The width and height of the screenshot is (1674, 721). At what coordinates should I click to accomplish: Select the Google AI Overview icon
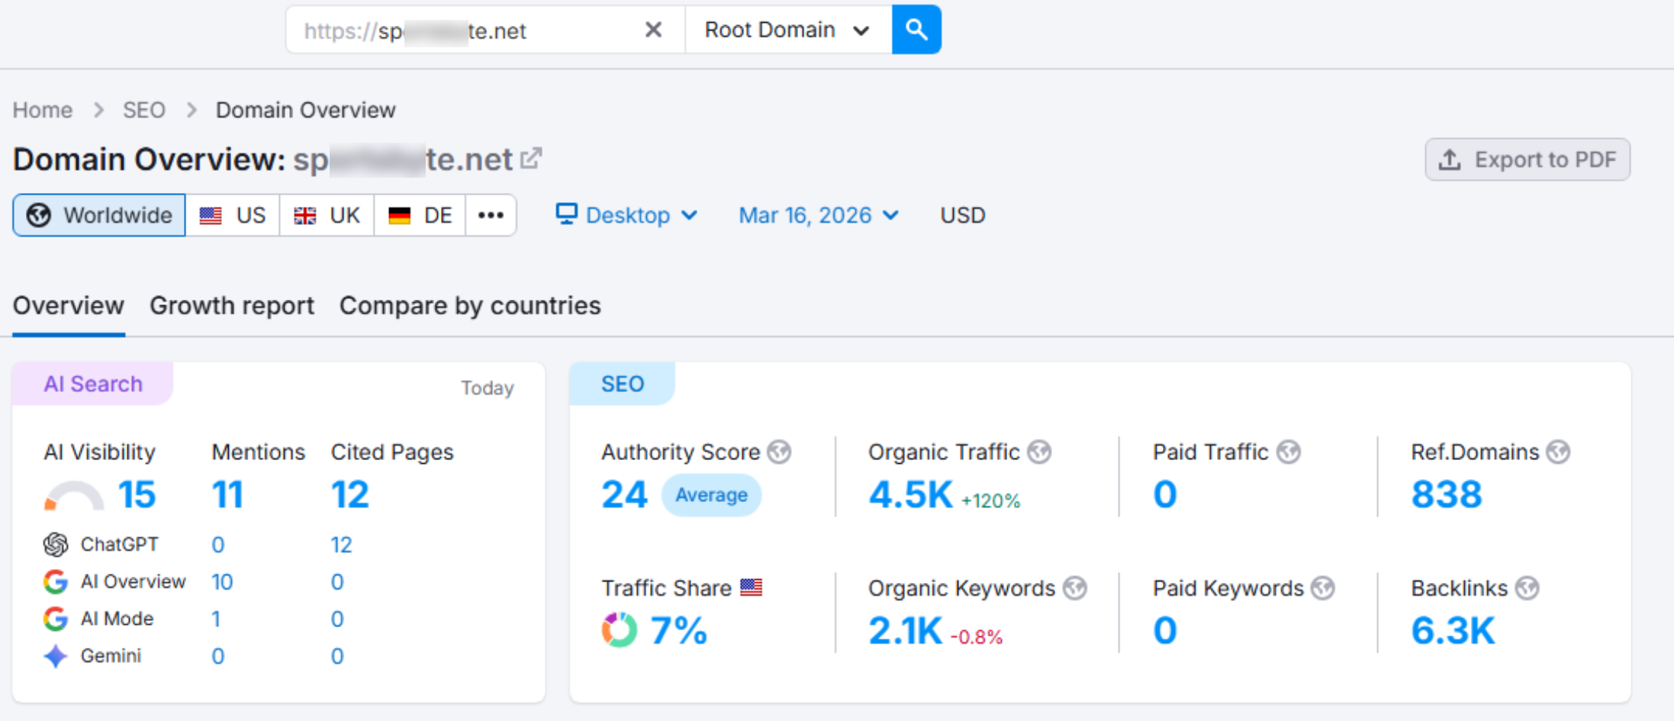click(x=54, y=581)
